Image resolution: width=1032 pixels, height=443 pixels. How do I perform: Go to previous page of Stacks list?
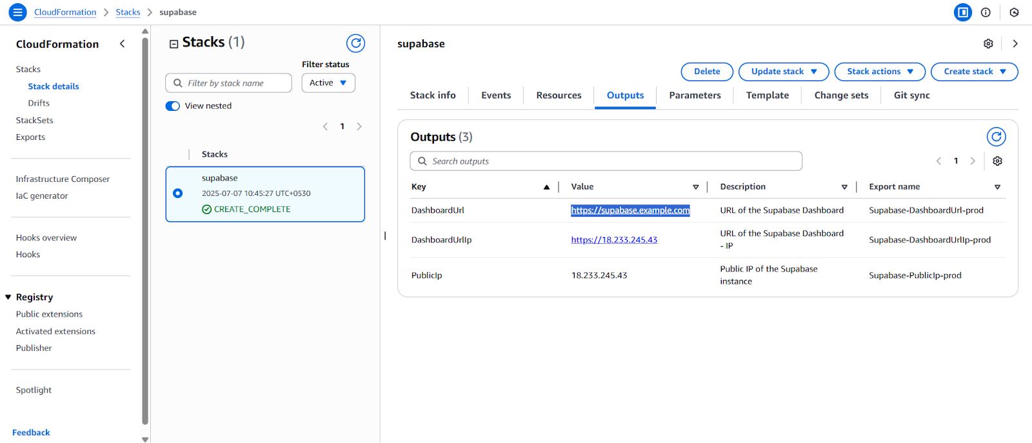[x=325, y=126]
